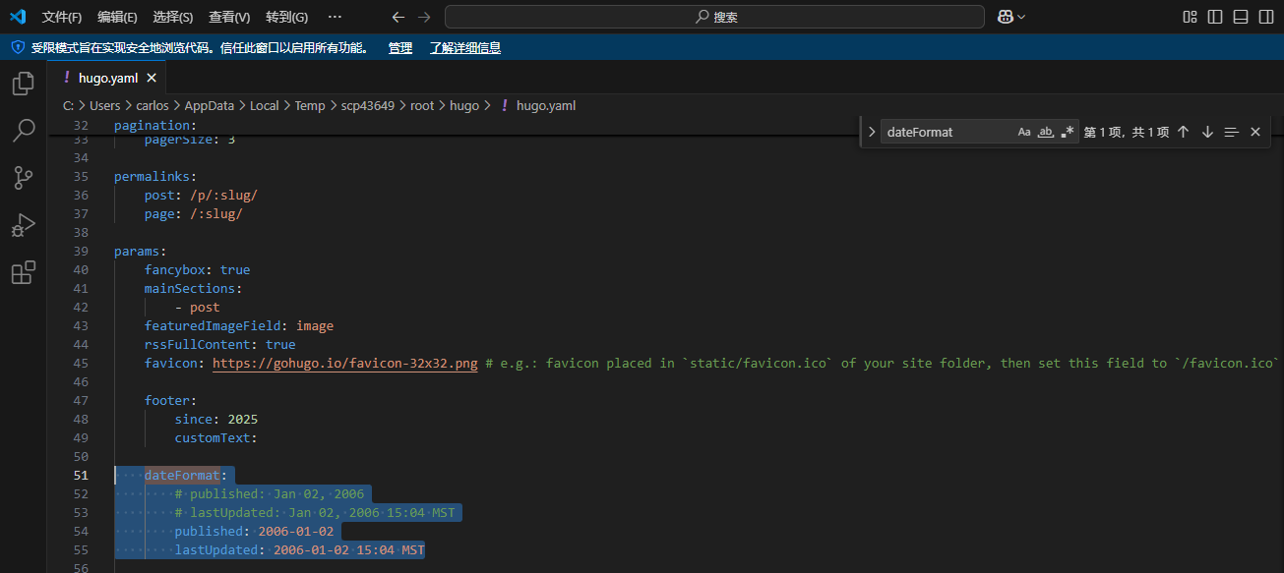
Task: Click the 搜索 command center box
Action: click(x=714, y=17)
